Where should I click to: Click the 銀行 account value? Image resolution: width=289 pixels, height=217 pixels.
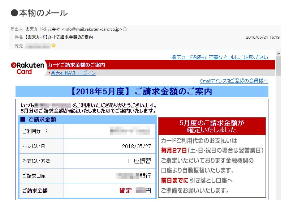pyautogui.click(x=145, y=176)
